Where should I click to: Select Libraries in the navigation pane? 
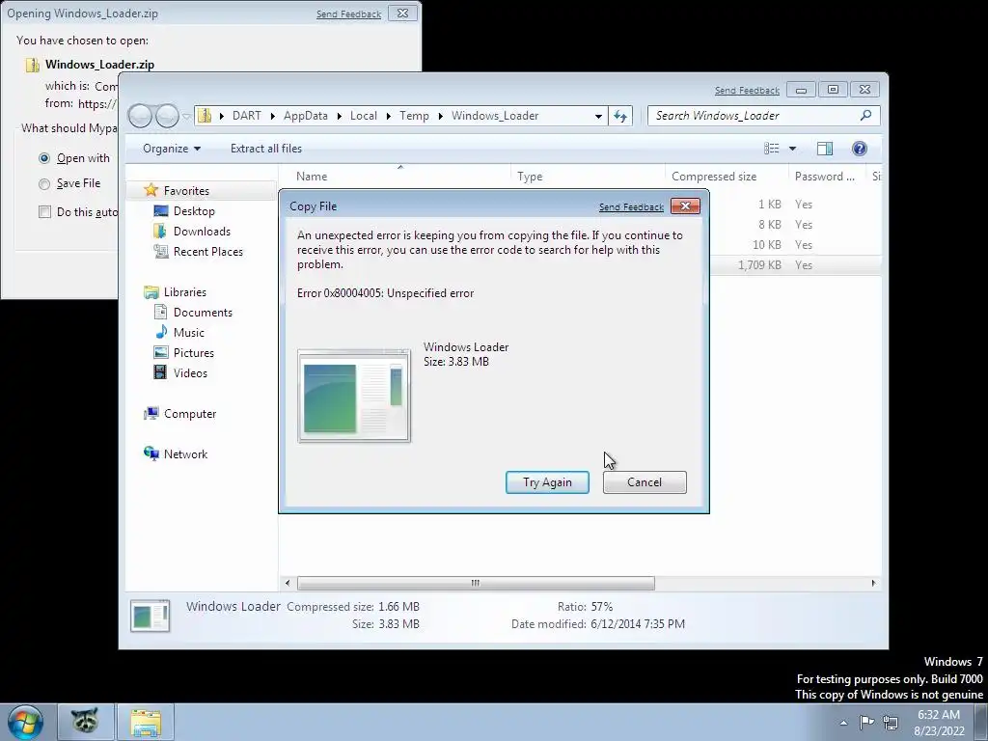(184, 292)
